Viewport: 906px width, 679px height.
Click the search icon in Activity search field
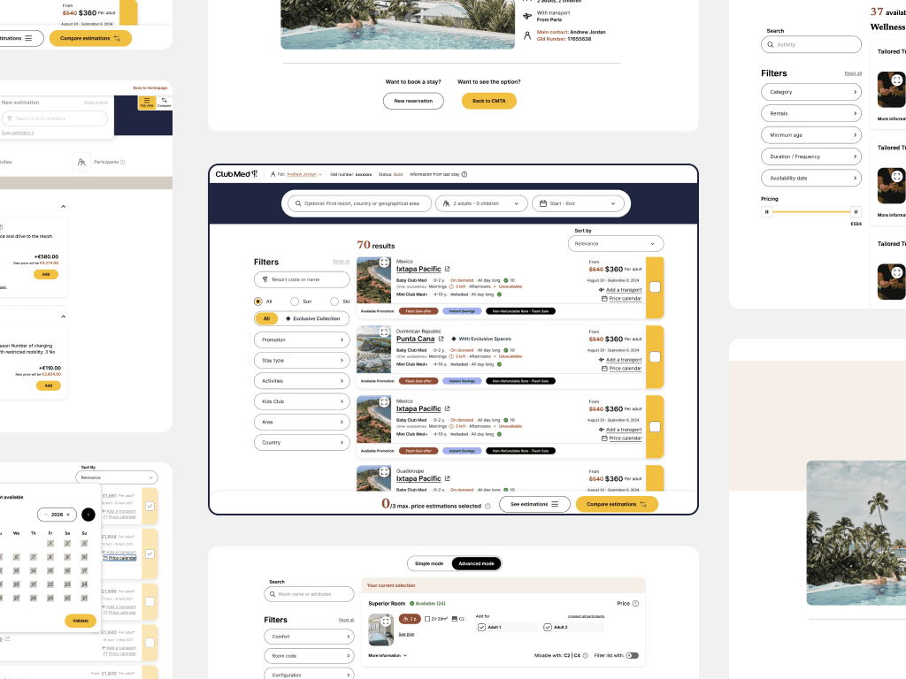[x=771, y=44]
